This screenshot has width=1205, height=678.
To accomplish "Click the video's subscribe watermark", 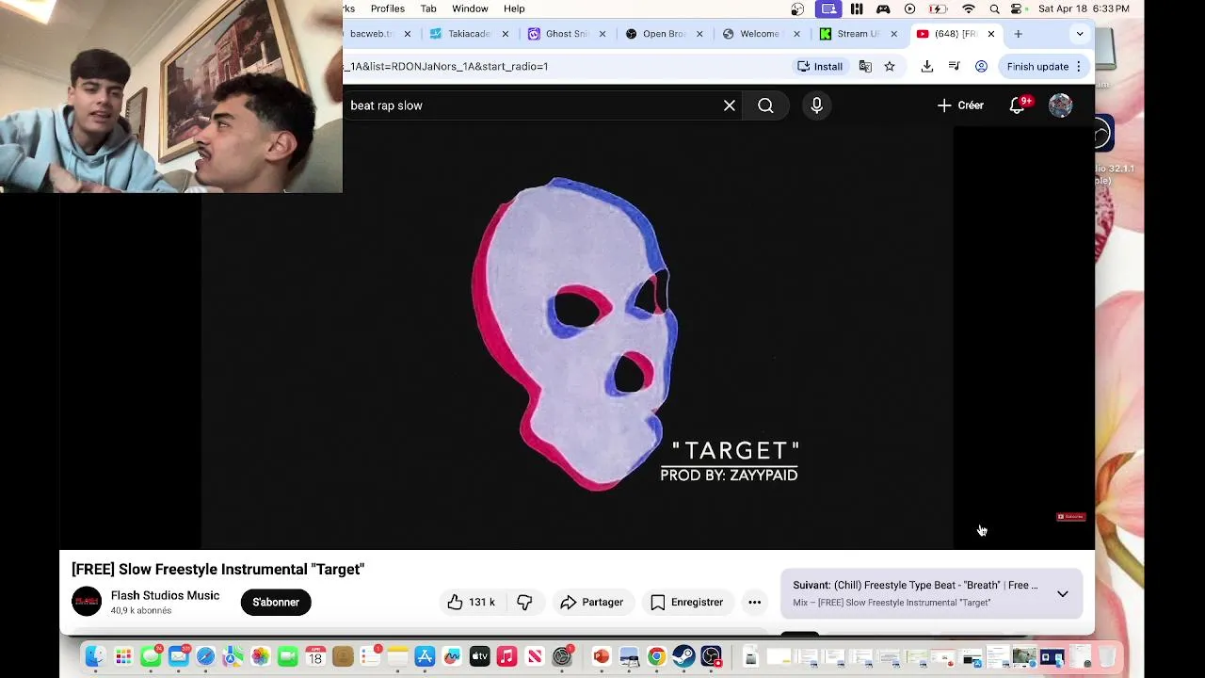I will 1071,517.
